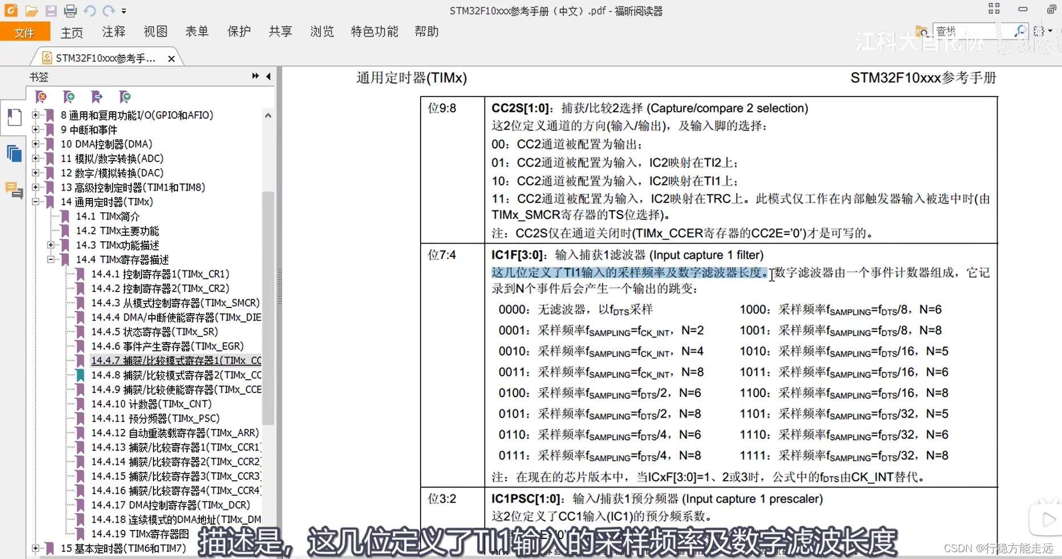The height and width of the screenshot is (559, 1062).
Task: Open bookmark 14.1 TIMx简介
Action: tap(108, 216)
